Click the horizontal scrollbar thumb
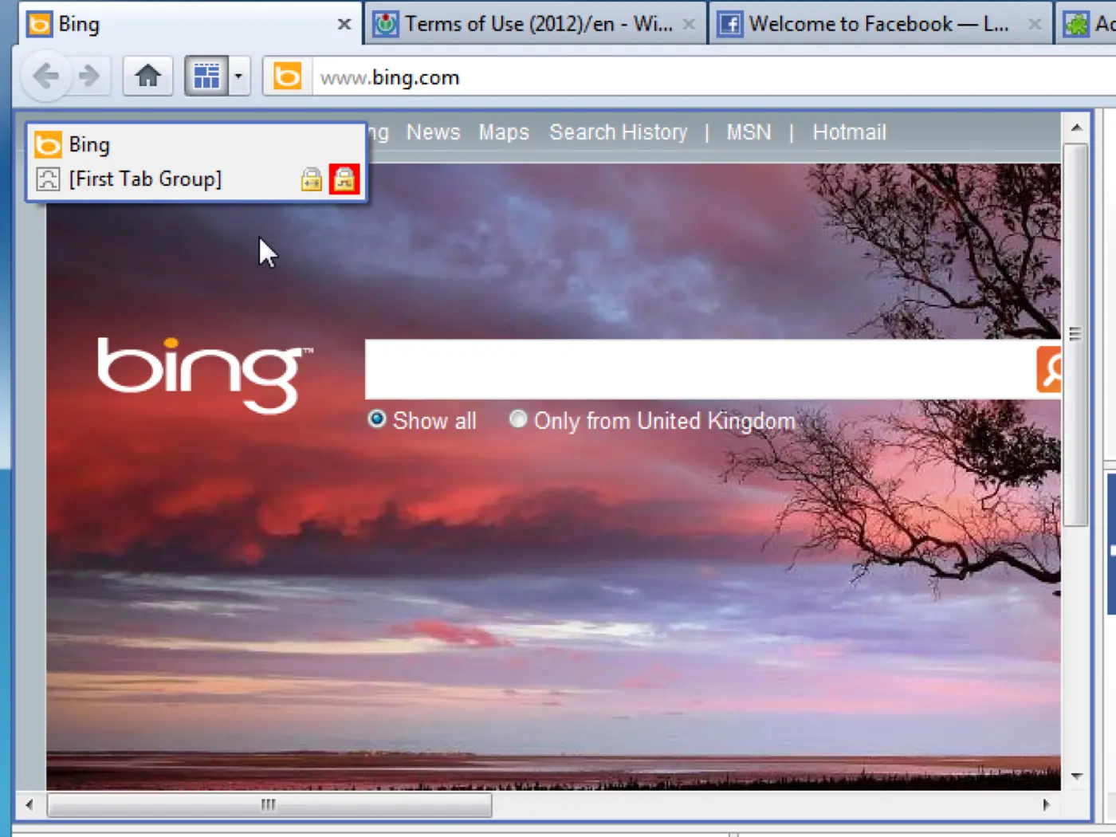Screen dimensions: 1116x837 click(269, 804)
